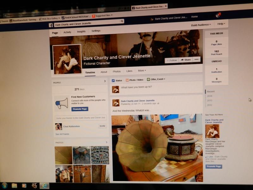Click the See All Friends link

pos(62,134)
